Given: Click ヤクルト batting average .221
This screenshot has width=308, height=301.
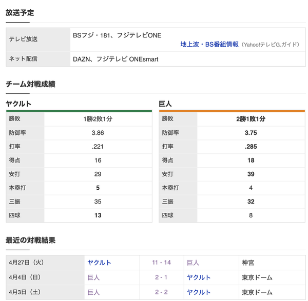Looking at the screenshot, I should [x=98, y=147].
